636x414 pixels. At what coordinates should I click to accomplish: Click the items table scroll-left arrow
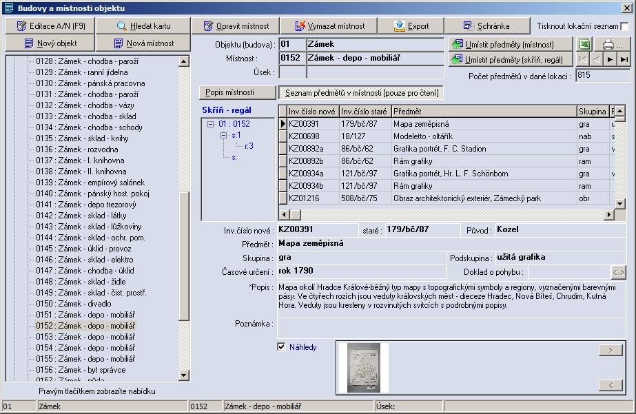pyautogui.click(x=284, y=214)
